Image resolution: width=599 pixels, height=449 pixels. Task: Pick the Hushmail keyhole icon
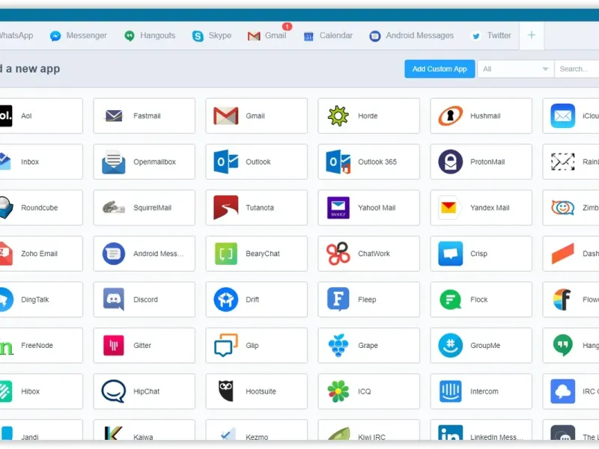pyautogui.click(x=451, y=116)
